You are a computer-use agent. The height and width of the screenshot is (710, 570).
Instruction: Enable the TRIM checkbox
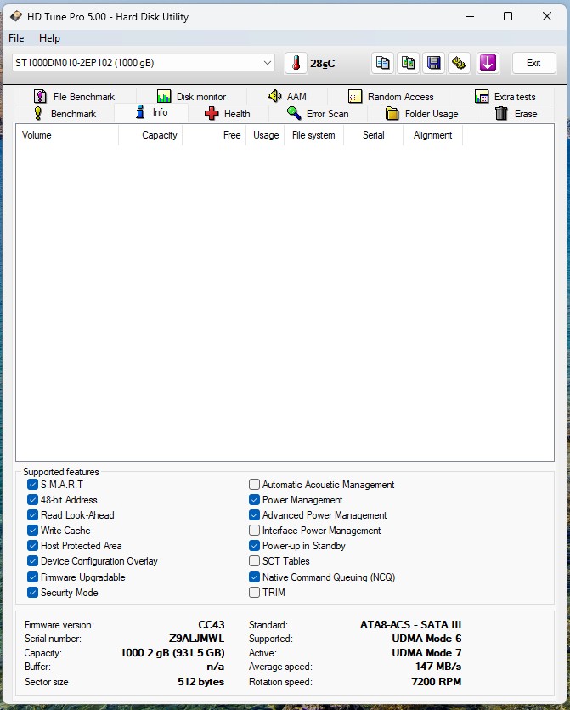coord(254,593)
